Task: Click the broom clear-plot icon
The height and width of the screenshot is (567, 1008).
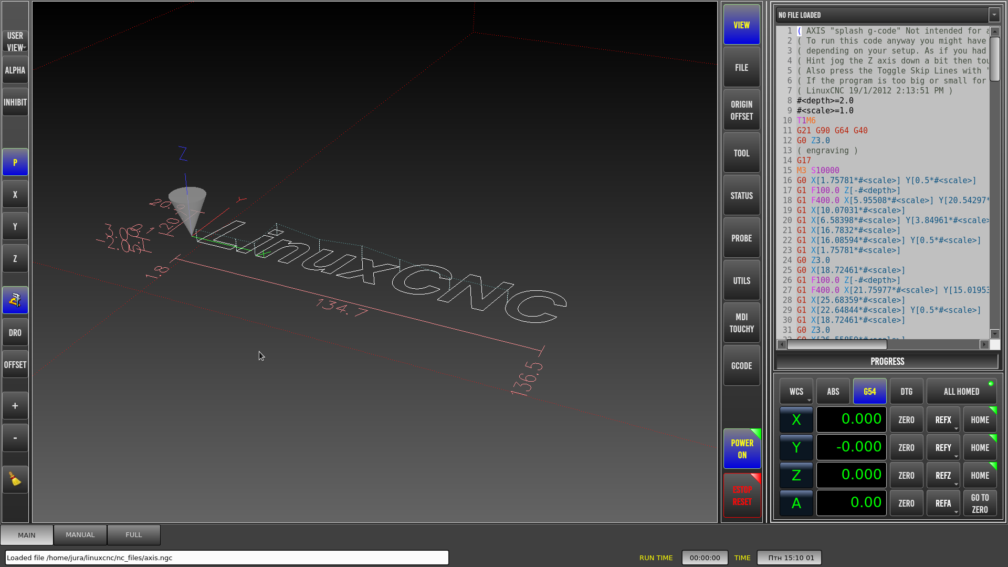Action: 15,479
